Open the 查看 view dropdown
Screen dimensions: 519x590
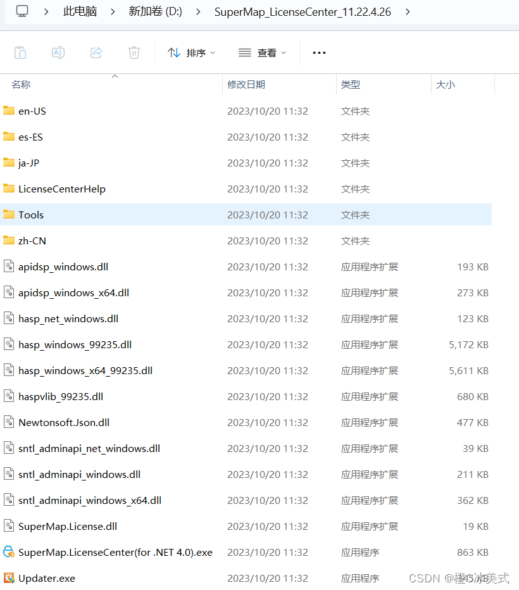[x=262, y=53]
